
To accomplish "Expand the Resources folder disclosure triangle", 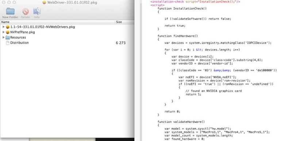I will [x=3, y=37].
